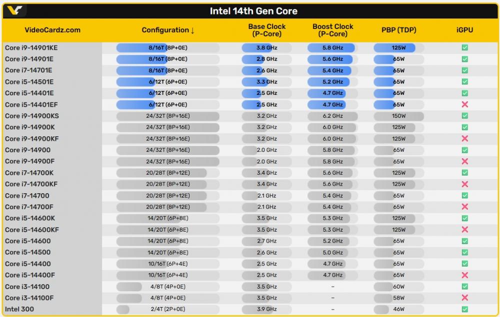Select the Core i3-14100 row name
The image size is (500, 317).
(27, 287)
